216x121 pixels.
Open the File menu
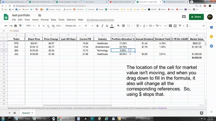coord(14,20)
